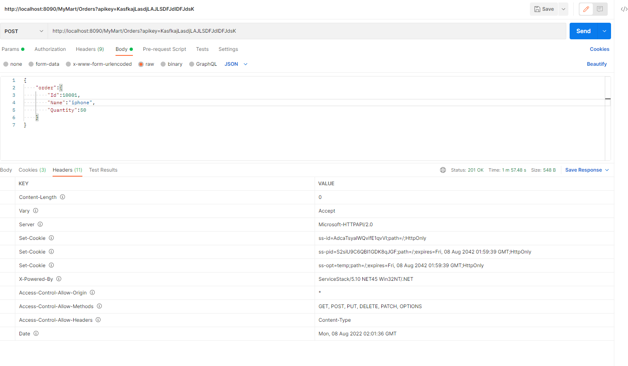Select the form-data radio option
The width and height of the screenshot is (628, 366).
(31, 64)
